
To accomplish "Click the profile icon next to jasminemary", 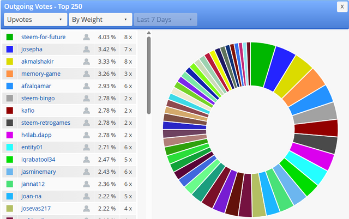I will tap(86, 172).
